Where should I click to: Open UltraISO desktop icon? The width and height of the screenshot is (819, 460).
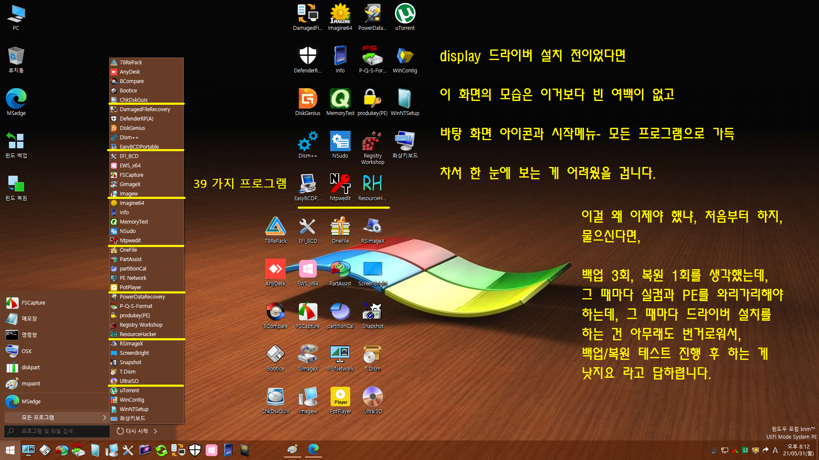tap(372, 400)
